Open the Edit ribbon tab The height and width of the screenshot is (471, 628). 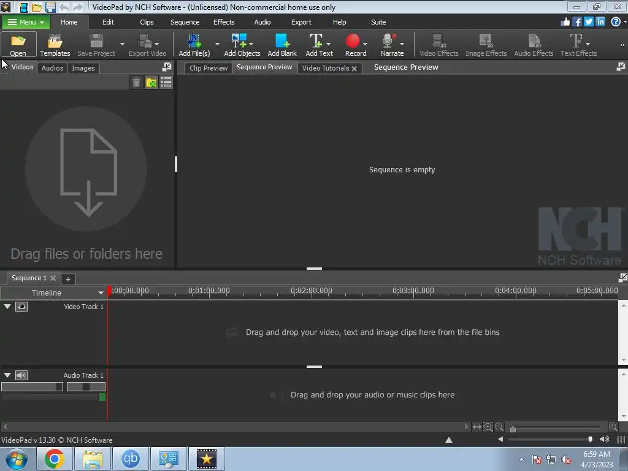(x=108, y=22)
